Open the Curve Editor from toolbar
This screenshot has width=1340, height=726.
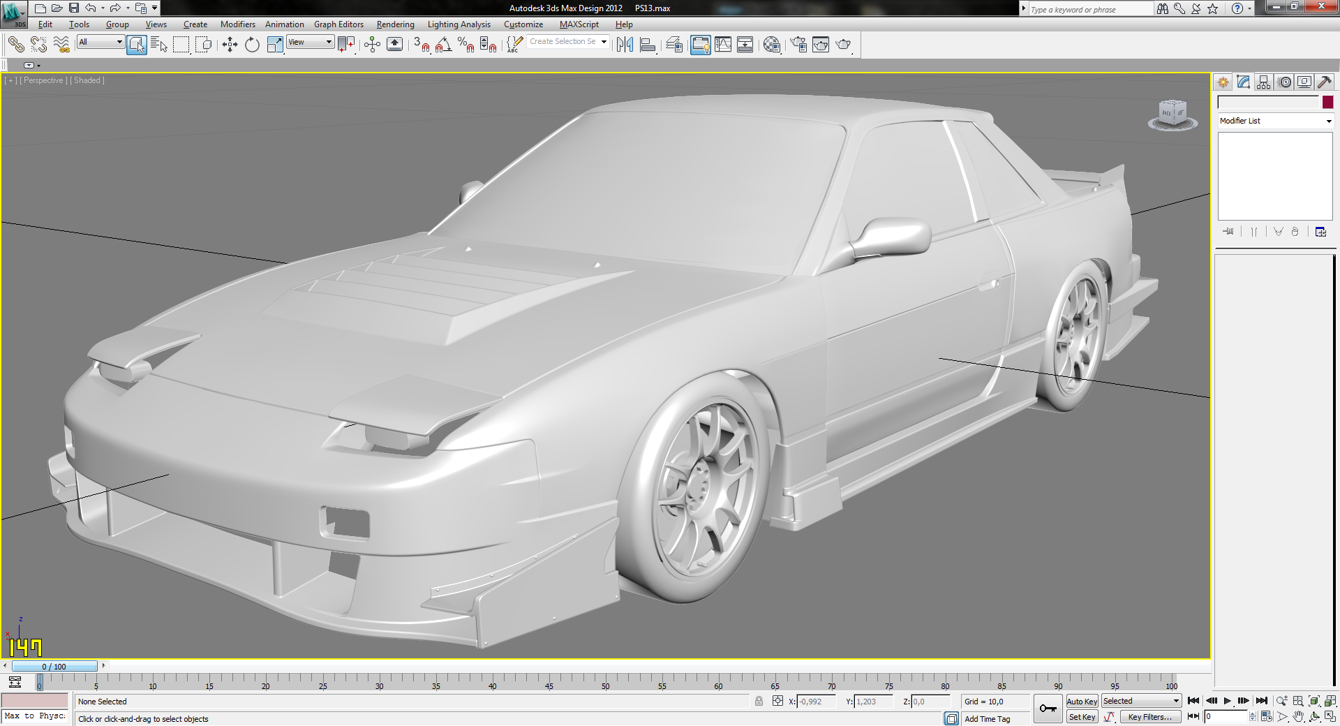tap(723, 45)
